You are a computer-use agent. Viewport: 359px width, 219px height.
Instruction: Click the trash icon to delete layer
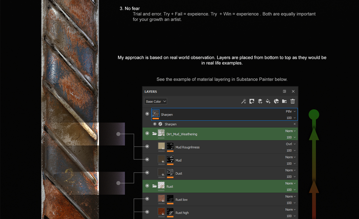[x=293, y=101]
